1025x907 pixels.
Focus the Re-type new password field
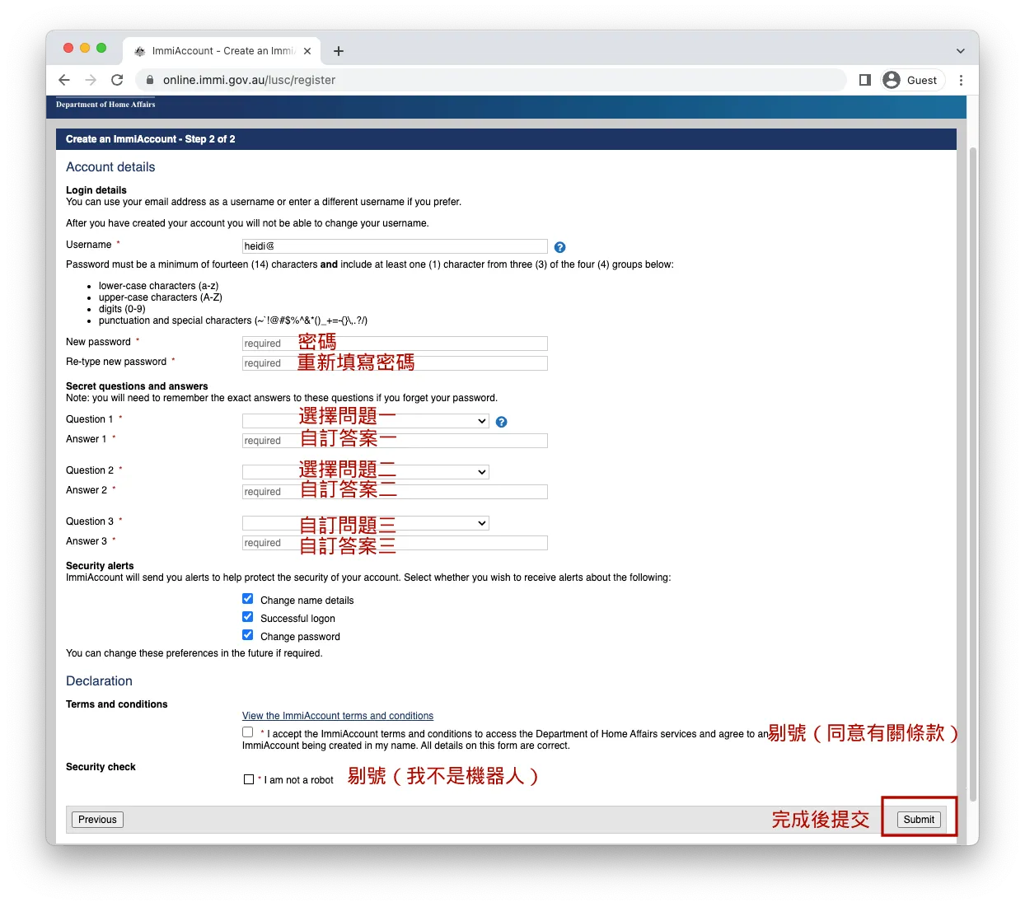pyautogui.click(x=395, y=363)
